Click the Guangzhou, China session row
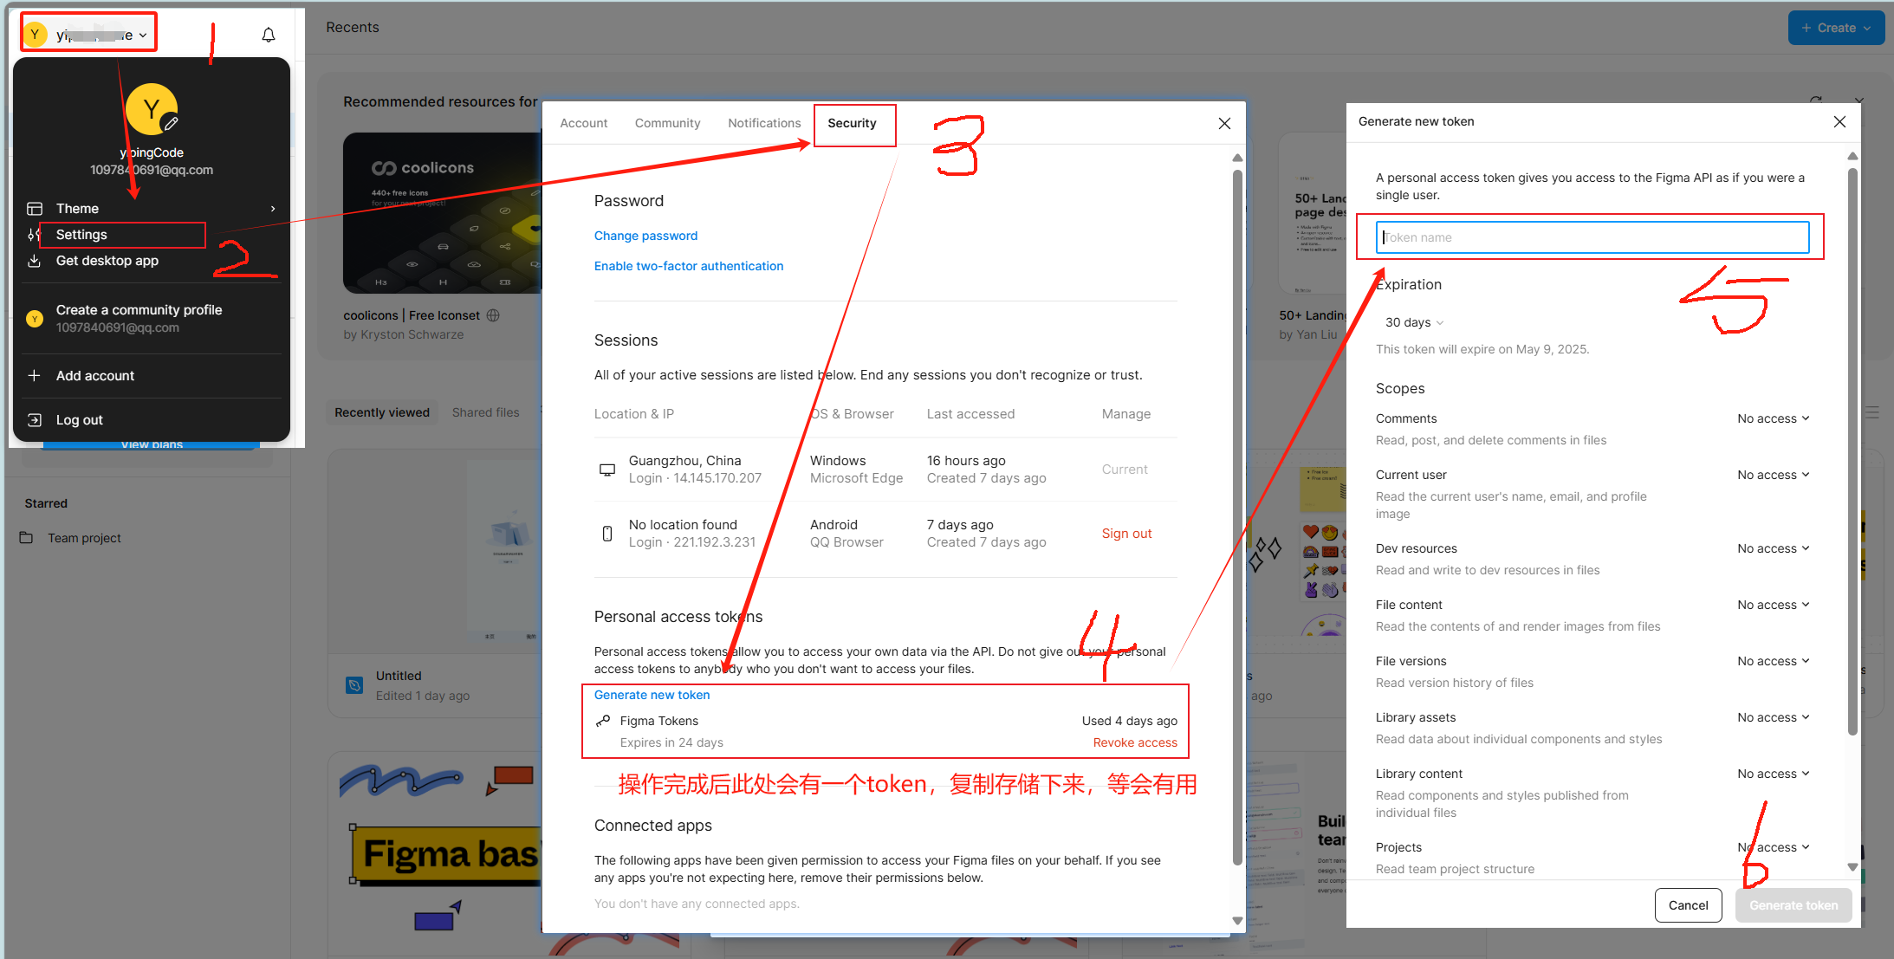The height and width of the screenshot is (959, 1894). [x=885, y=470]
